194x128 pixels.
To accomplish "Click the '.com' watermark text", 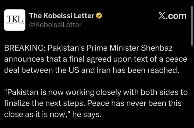I will [x=176, y=16].
